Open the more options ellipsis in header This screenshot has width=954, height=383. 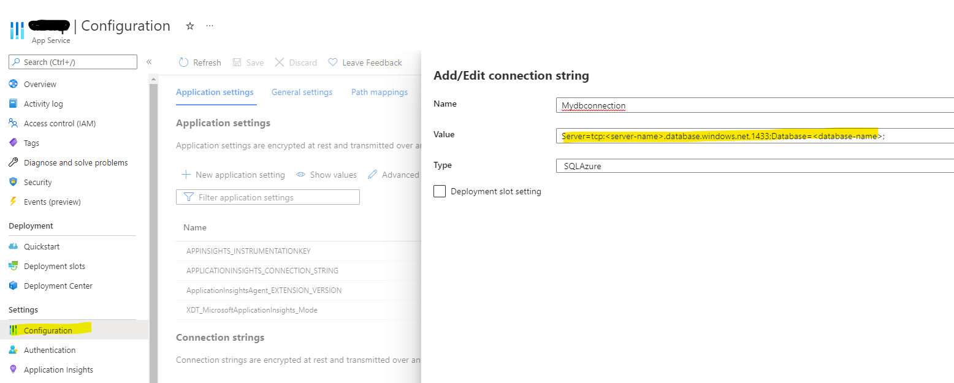click(x=210, y=26)
